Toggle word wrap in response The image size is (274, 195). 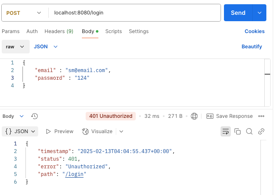pos(226,131)
